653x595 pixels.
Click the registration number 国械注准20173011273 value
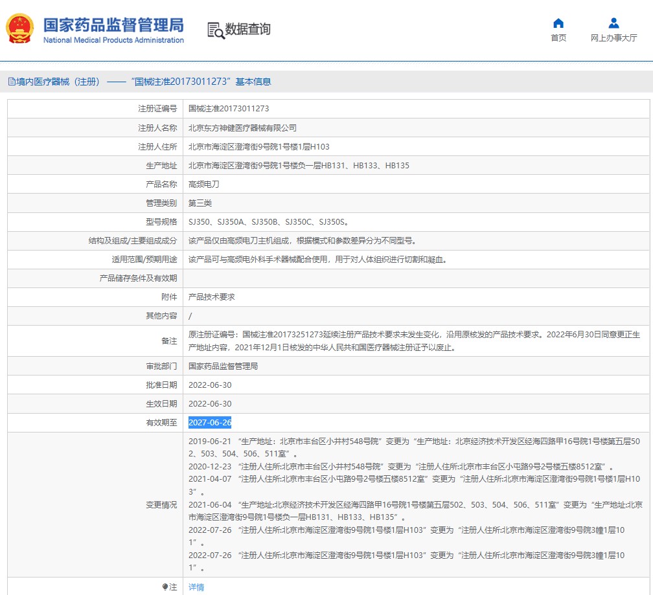pos(229,109)
